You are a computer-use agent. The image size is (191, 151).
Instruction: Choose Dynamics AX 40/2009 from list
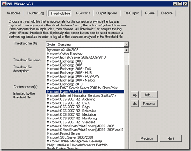85,50
